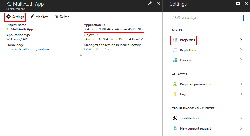The width and height of the screenshot is (250, 136).
Task: Click the New support request icon
Action: click(175, 128)
